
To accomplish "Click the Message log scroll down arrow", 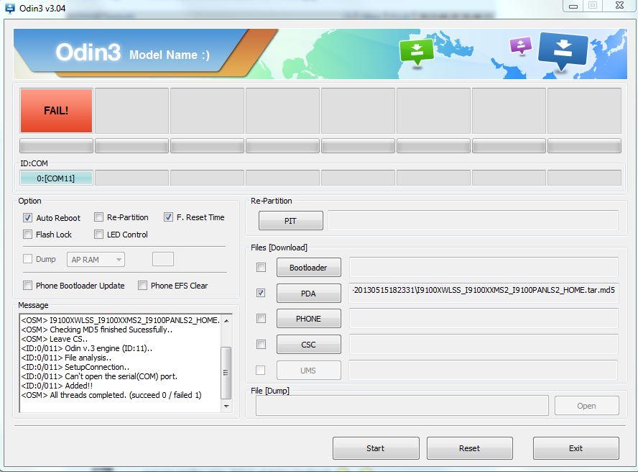I will (x=226, y=406).
